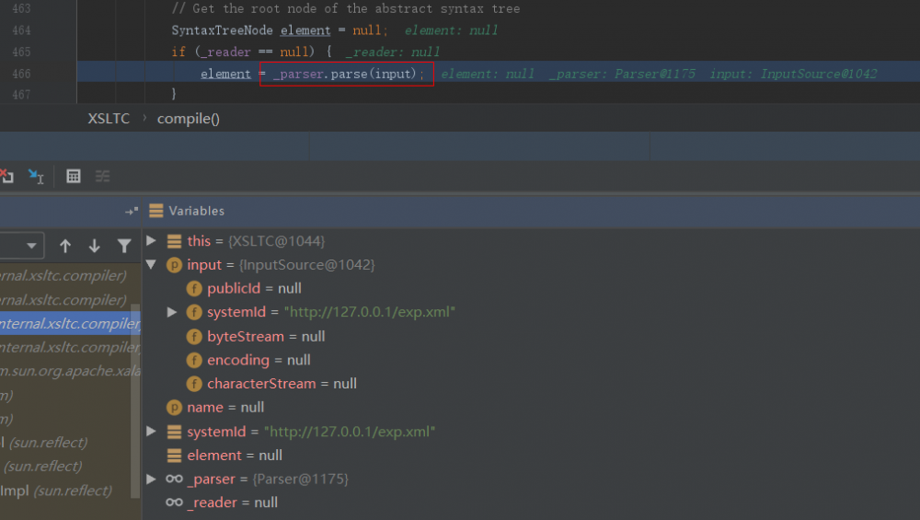Click _parser.parse(input) in editor
The image size is (920, 520).
coord(347,74)
